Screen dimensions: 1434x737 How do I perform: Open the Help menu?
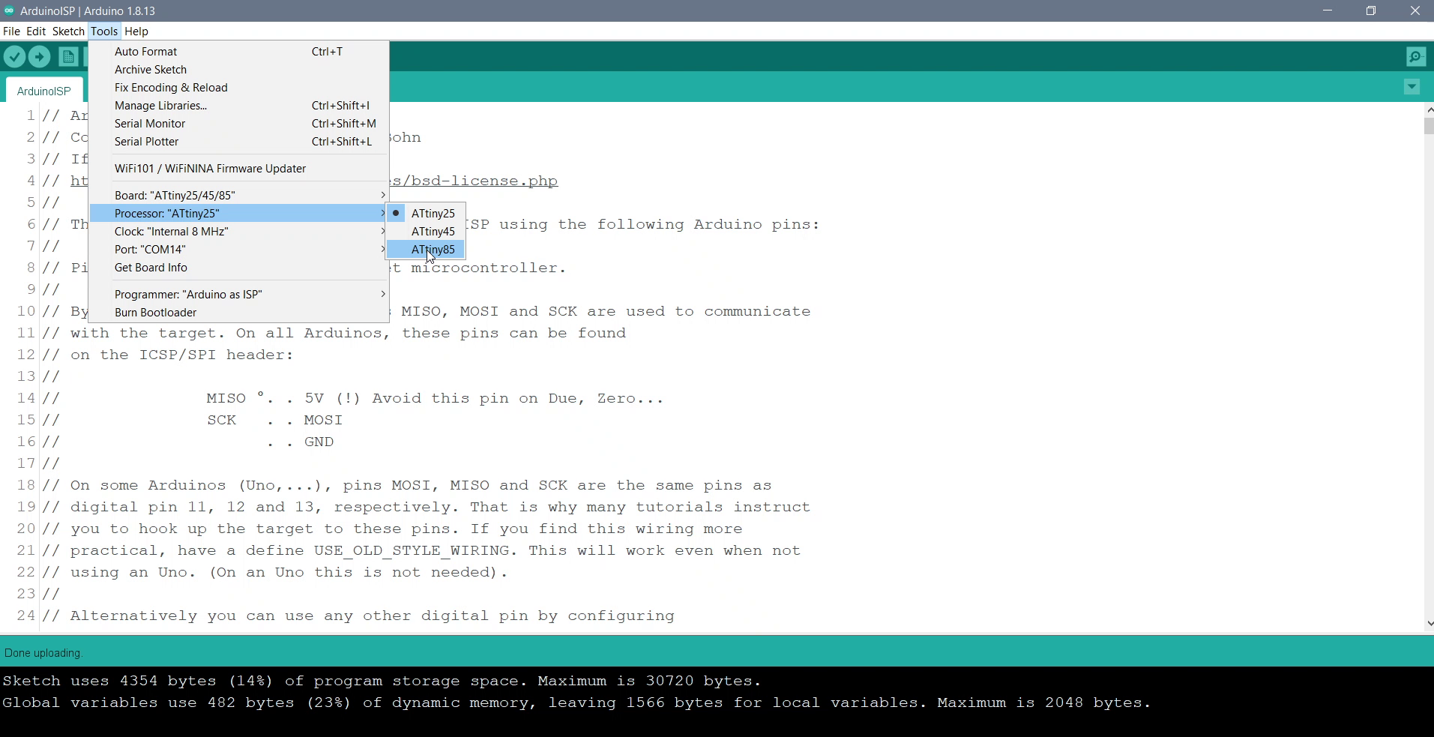pyautogui.click(x=136, y=31)
